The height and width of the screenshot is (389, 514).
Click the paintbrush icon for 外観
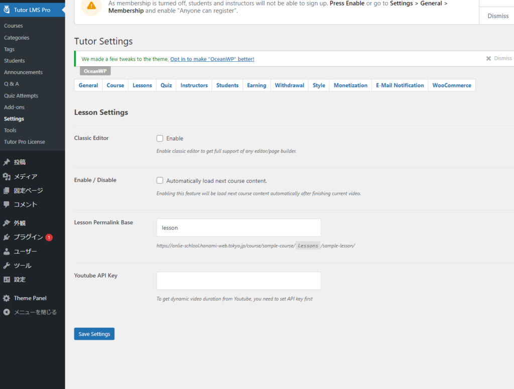[7, 223]
